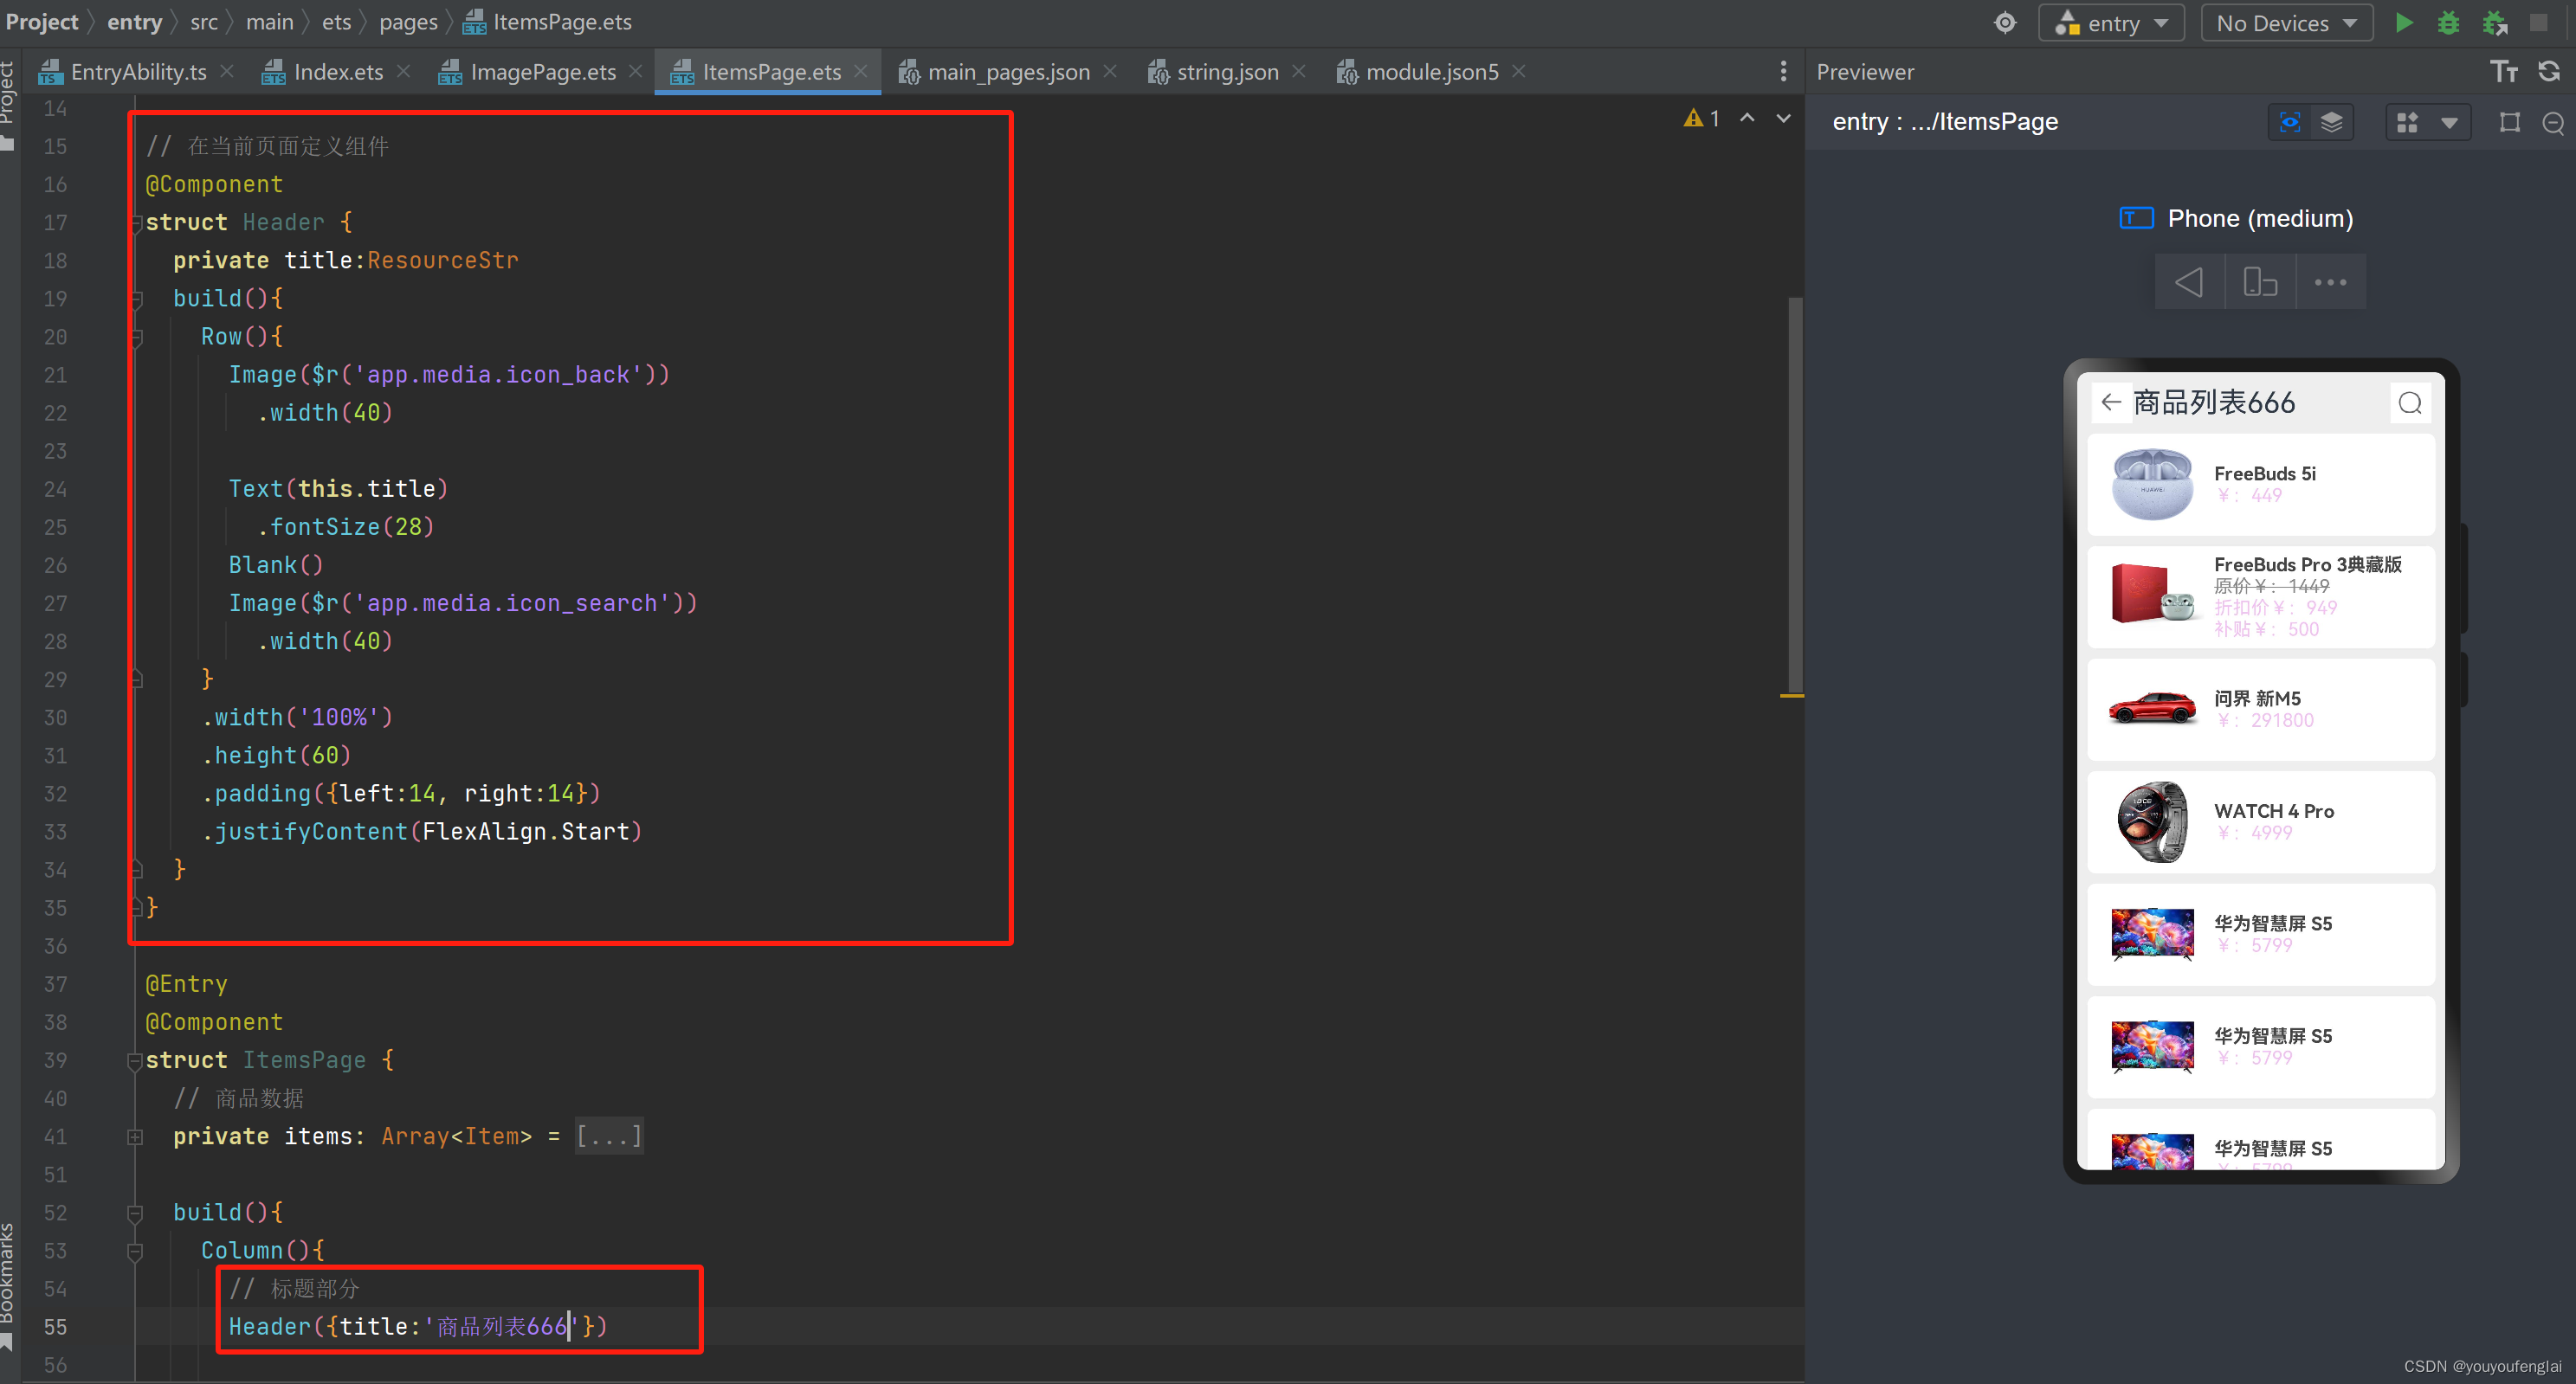Open the entry run configuration dropdown

click(2111, 23)
